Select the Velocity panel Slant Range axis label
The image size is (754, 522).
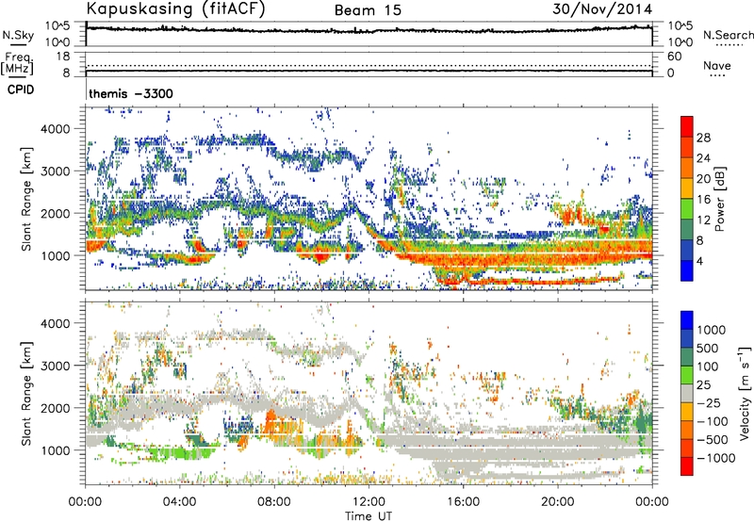[26, 394]
